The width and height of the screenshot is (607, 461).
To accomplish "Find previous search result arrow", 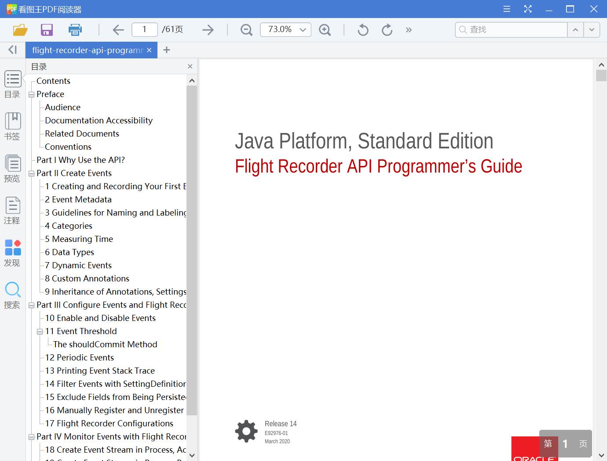I will click(x=575, y=30).
